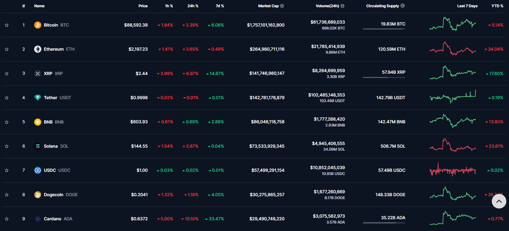Click XRP circulating supply progress bar
Screen dimensions: 509x231
pos(384,77)
